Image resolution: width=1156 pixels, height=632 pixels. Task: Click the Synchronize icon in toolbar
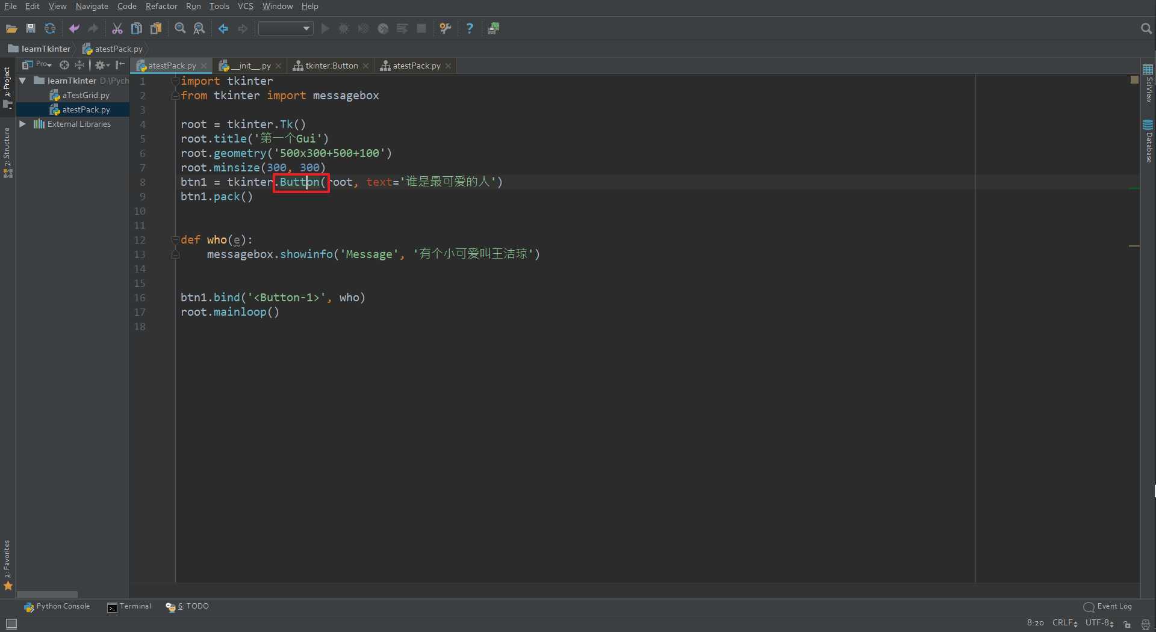pos(50,28)
